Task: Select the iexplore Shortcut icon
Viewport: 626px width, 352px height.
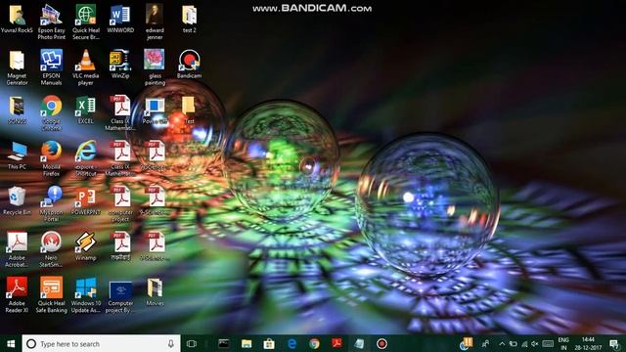Action: pos(86,158)
